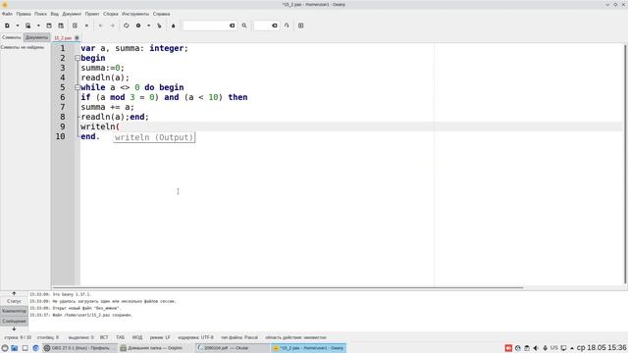The width and height of the screenshot is (628, 353).
Task: Open the Вид menu
Action: click(55, 14)
